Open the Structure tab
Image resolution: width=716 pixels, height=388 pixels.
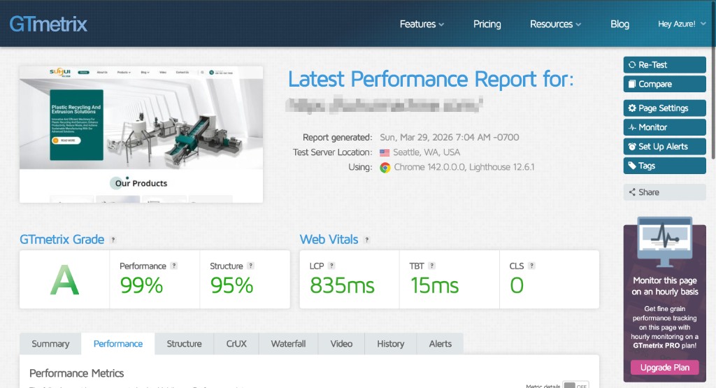(184, 344)
